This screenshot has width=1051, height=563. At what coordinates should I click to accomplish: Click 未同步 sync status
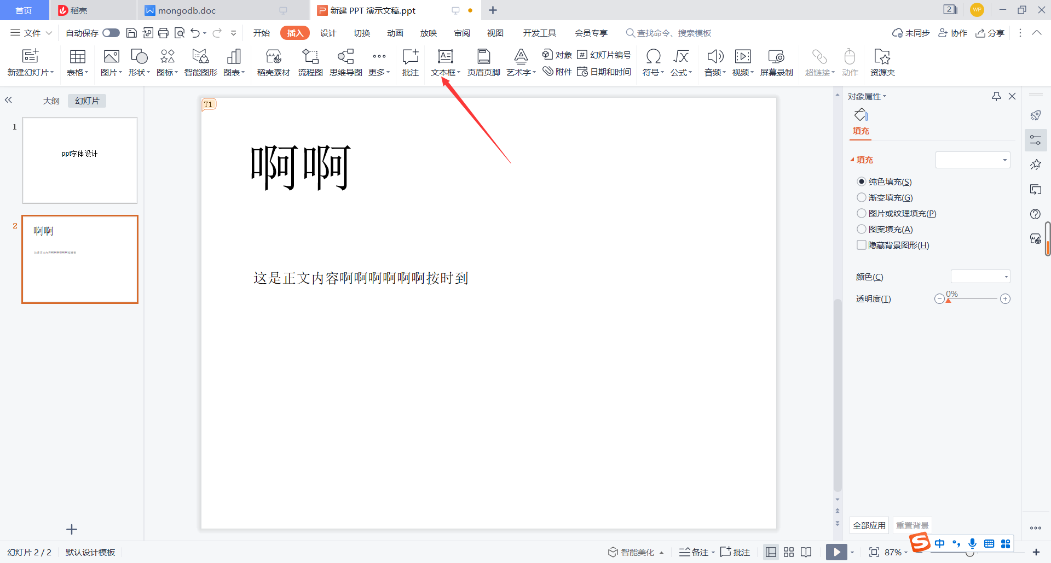(x=911, y=33)
